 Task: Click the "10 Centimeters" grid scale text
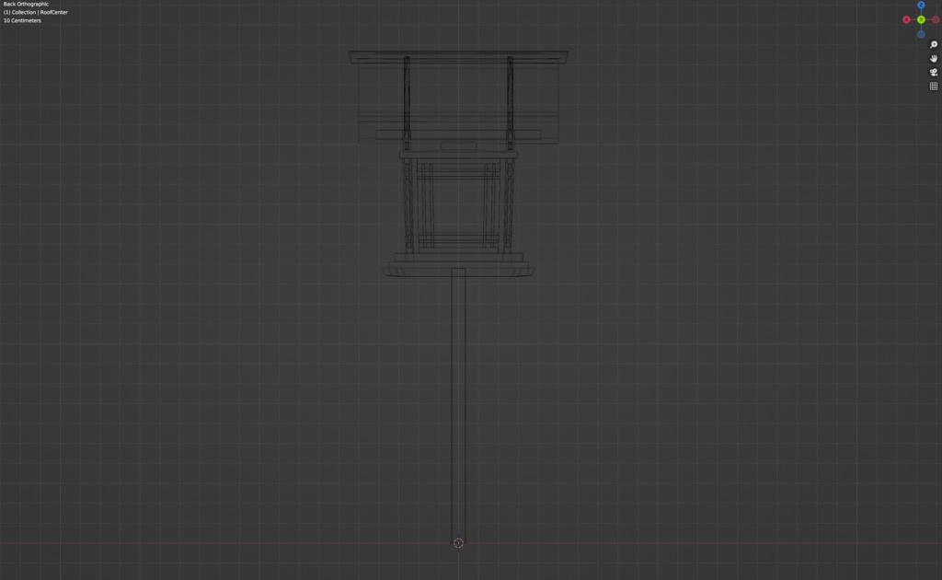pos(22,20)
